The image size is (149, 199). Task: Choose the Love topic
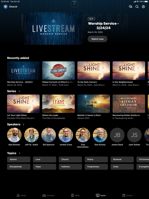click(44, 159)
